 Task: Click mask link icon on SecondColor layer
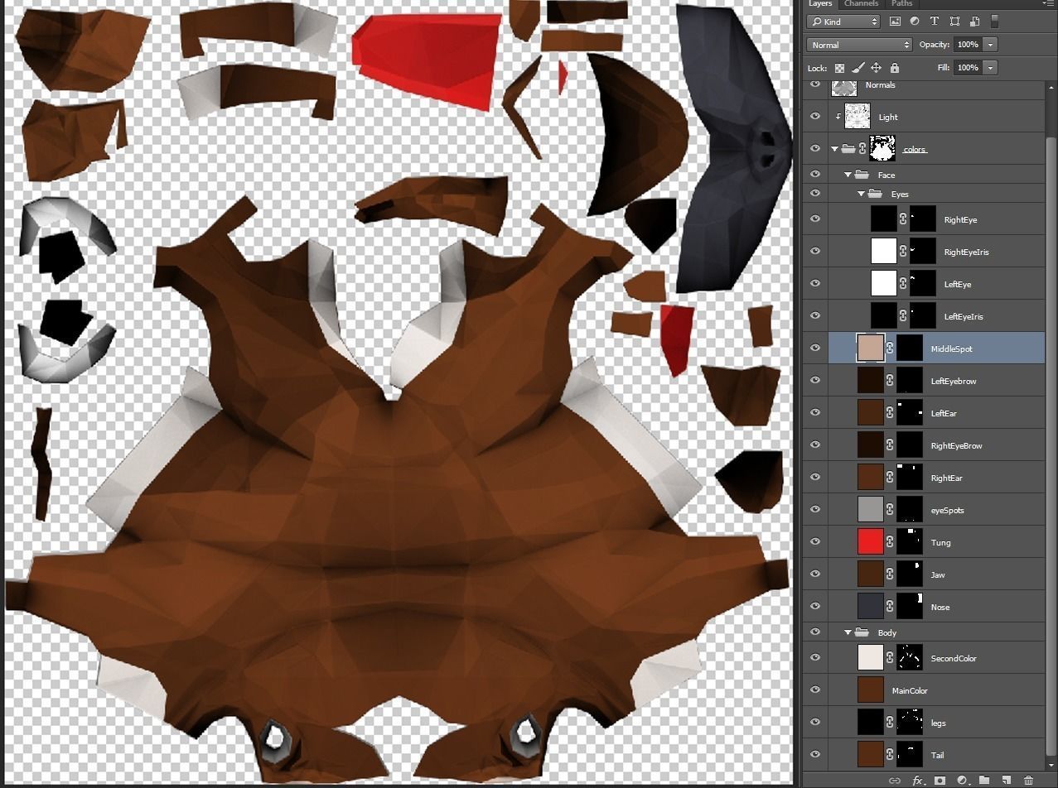890,658
